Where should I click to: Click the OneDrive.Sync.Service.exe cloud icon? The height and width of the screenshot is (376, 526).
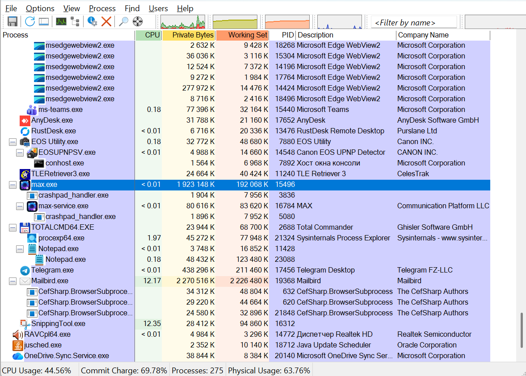coord(17,356)
